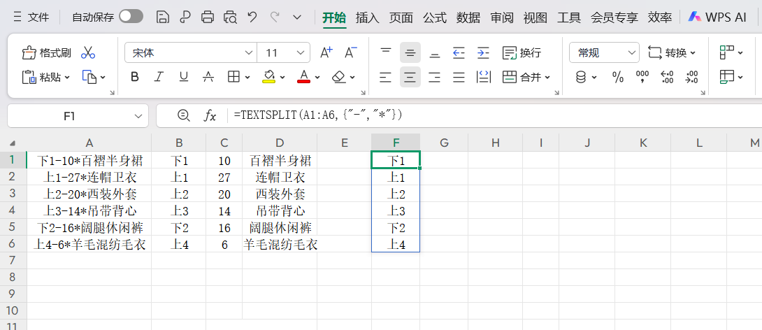This screenshot has width=762, height=330.
Task: Click the percent style icon
Action: coord(617,77)
